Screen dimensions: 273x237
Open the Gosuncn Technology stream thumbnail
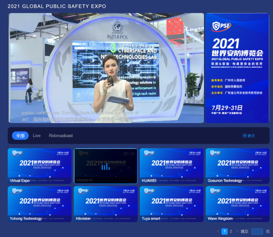tap(237, 166)
